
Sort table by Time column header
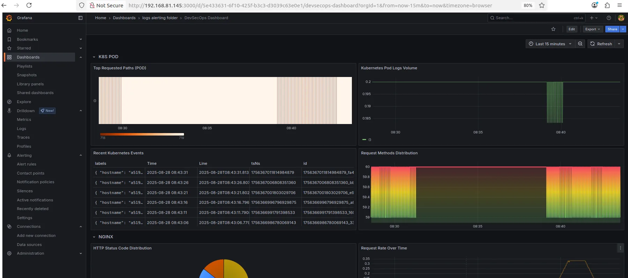click(x=152, y=163)
